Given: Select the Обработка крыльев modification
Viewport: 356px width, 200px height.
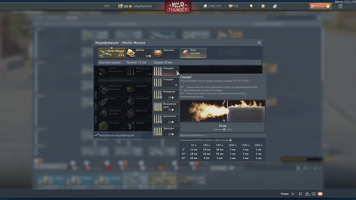Looking at the screenshot, I should [x=111, y=114].
